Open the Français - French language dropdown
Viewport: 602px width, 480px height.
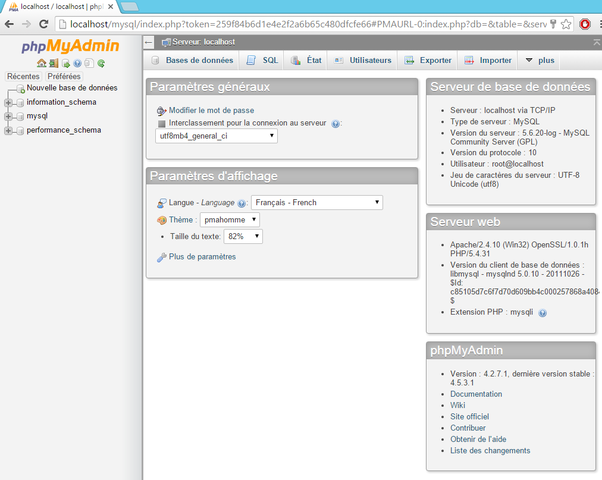(316, 202)
